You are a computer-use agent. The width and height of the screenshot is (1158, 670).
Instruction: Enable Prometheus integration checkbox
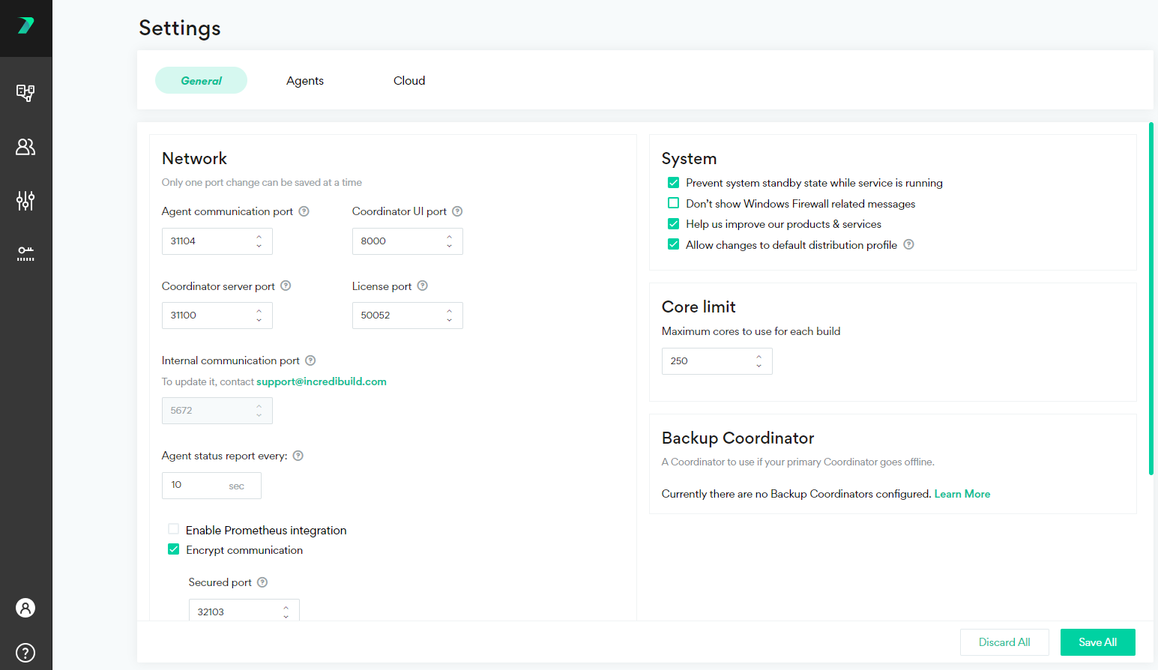pyautogui.click(x=174, y=529)
